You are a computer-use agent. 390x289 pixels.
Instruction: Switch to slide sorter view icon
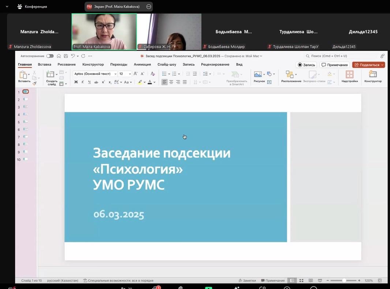pos(301,280)
